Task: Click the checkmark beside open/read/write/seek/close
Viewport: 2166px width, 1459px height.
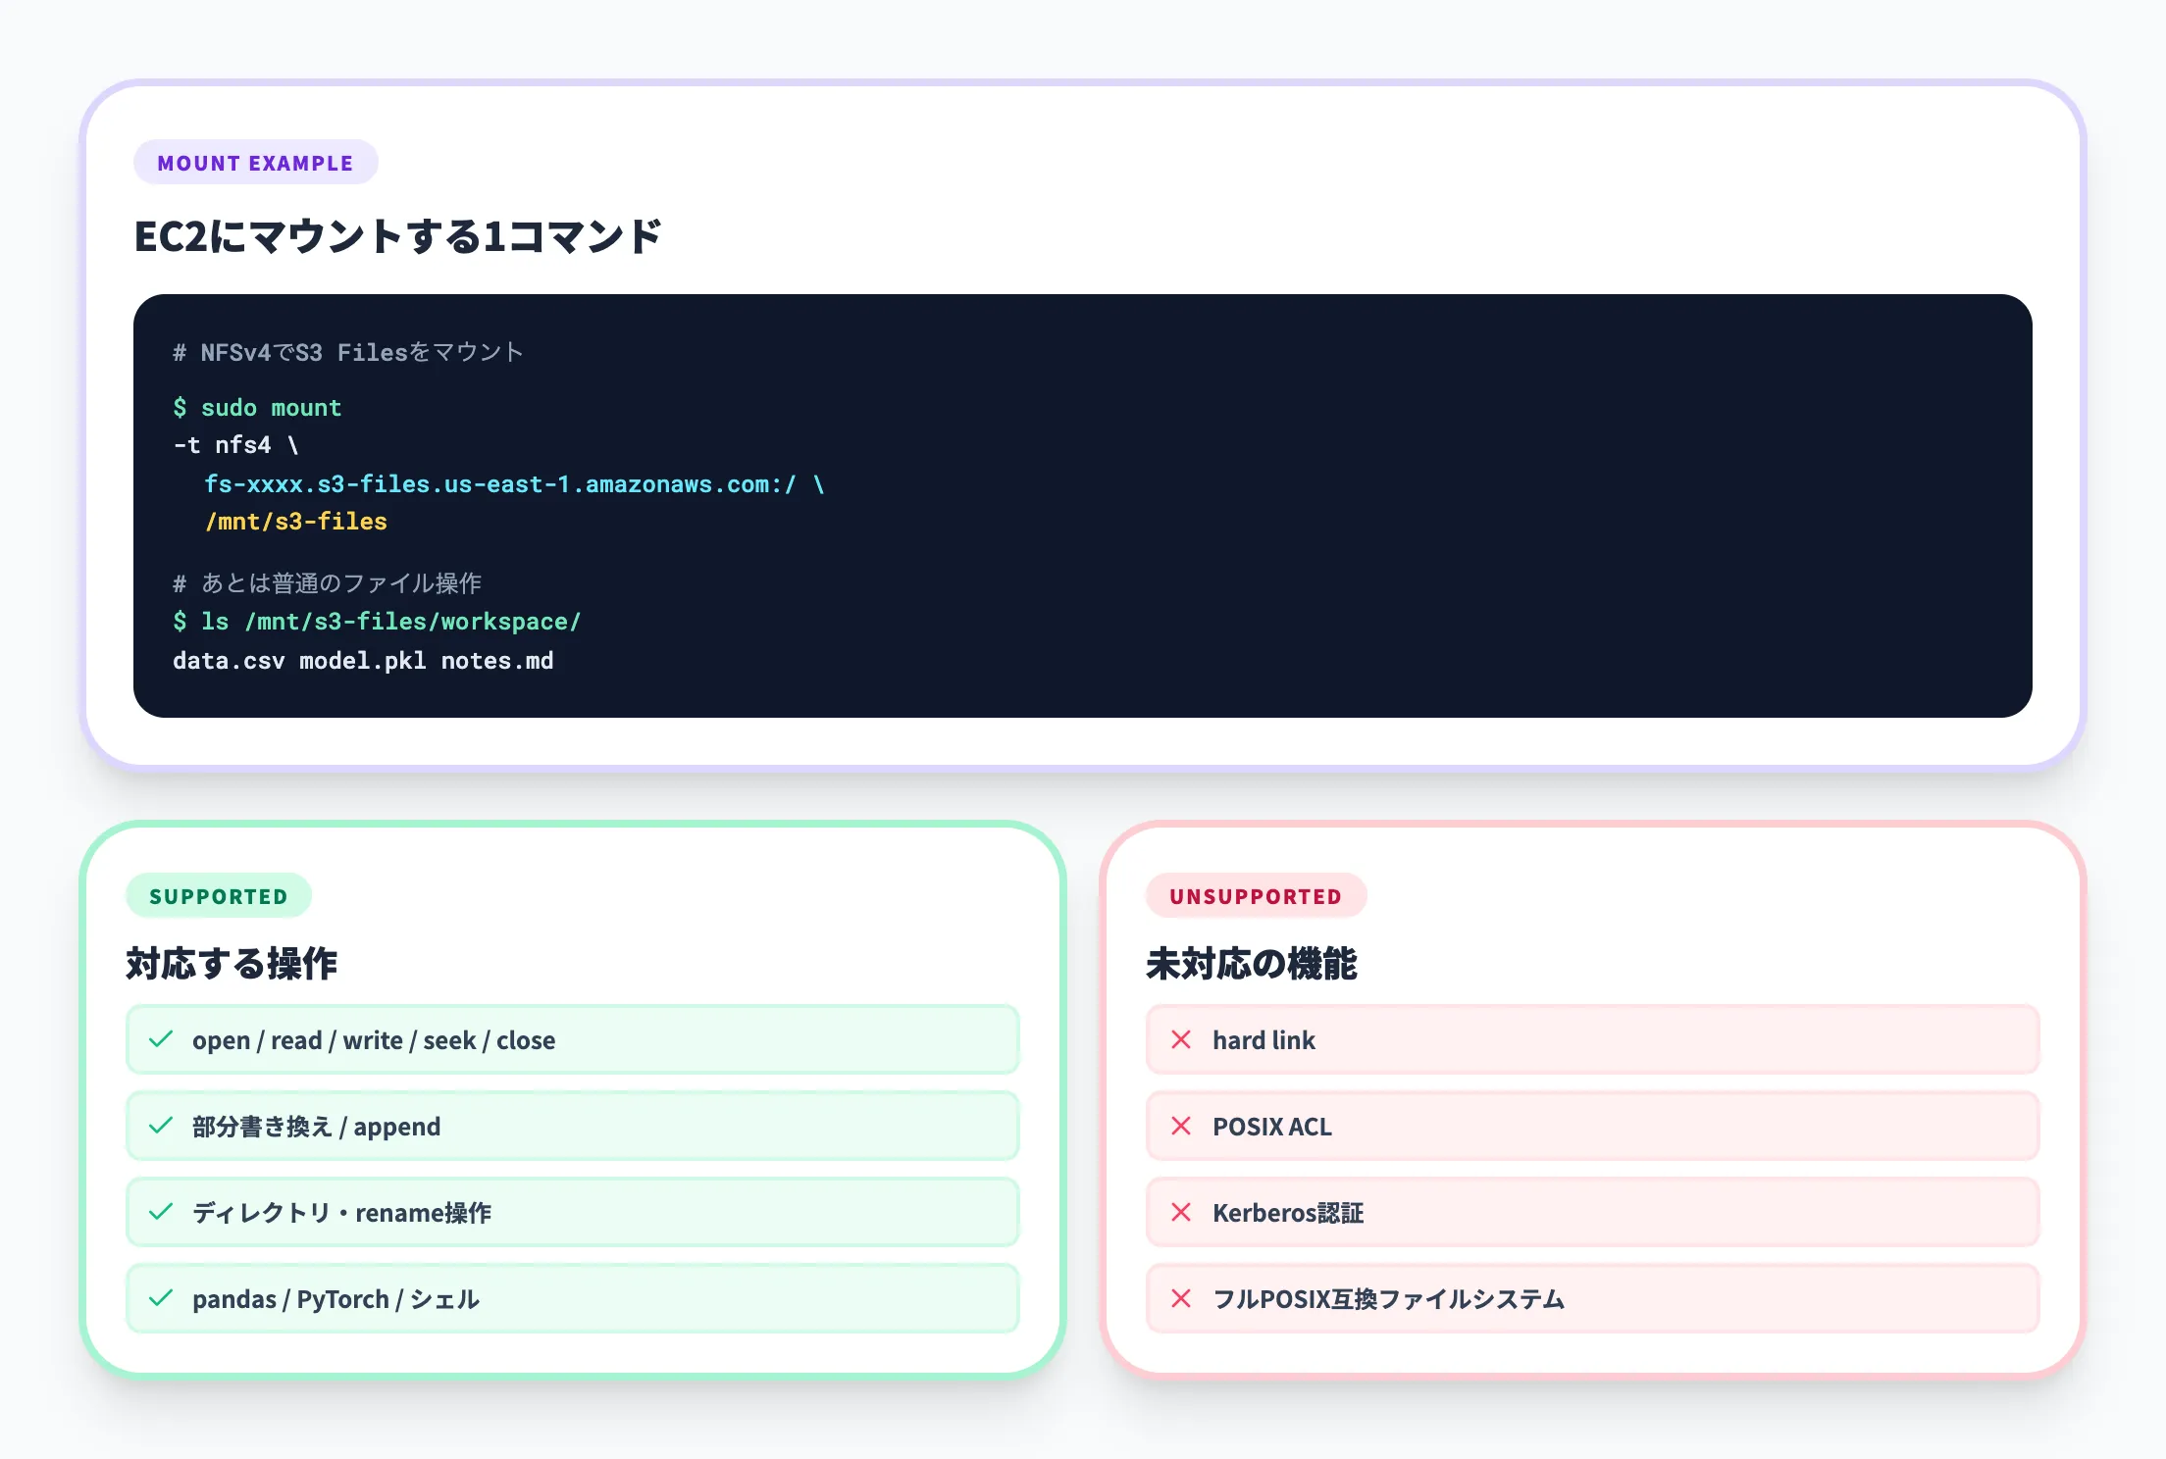Action: point(160,1040)
